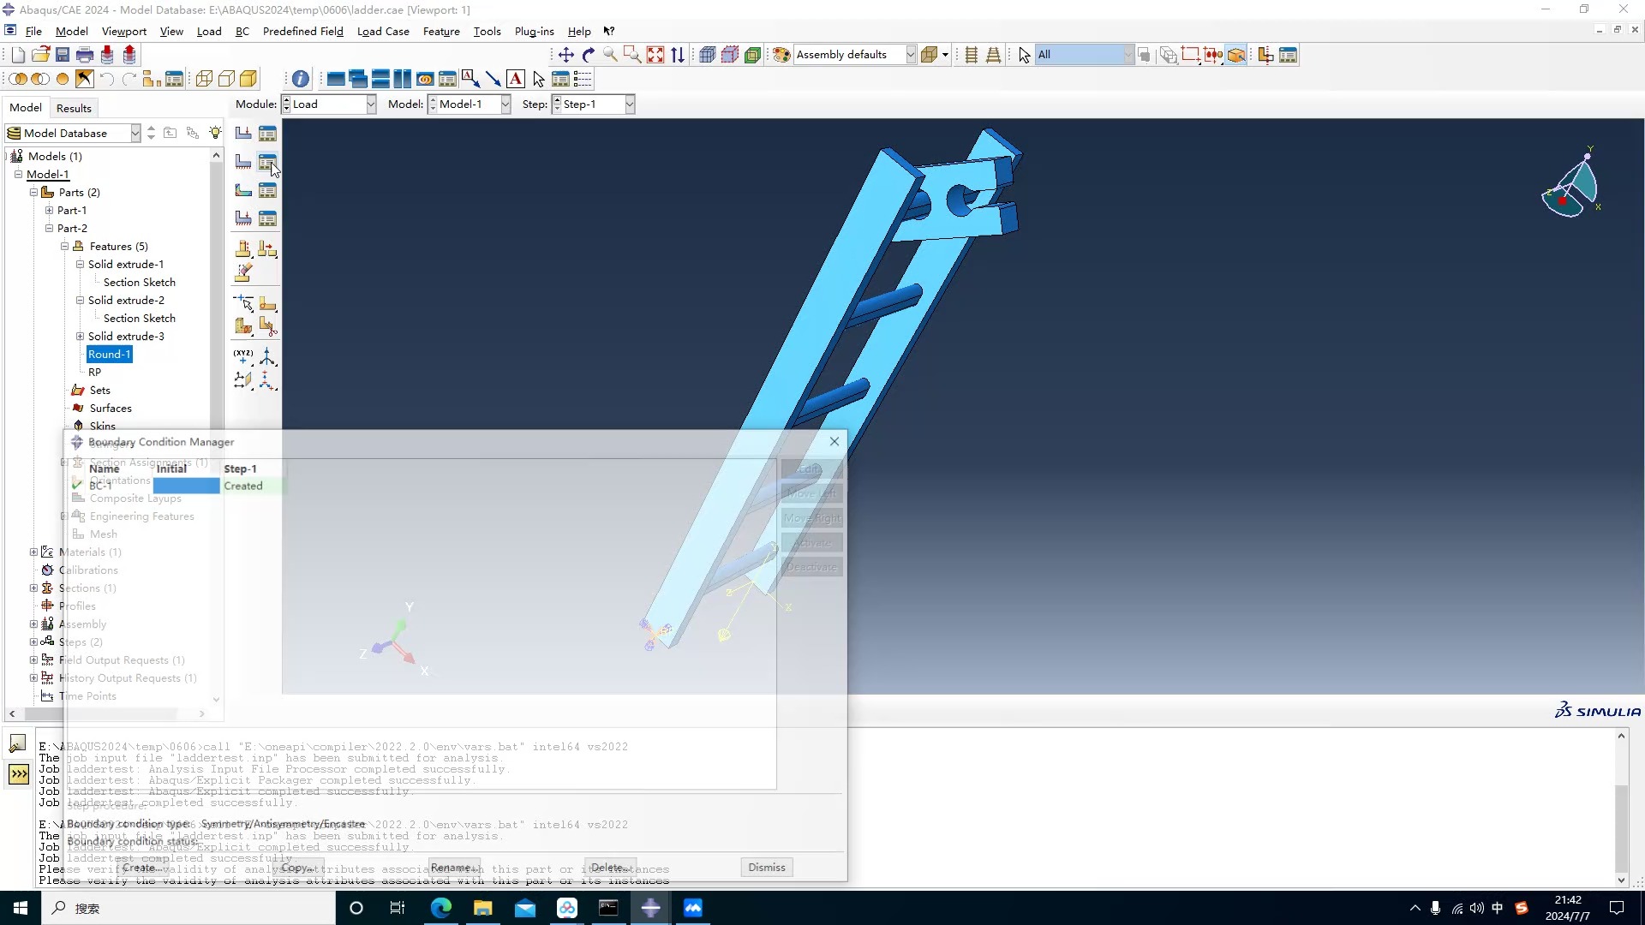Screen dimensions: 1645x925
Task: Click the Color Code palette icon
Action: (x=781, y=55)
